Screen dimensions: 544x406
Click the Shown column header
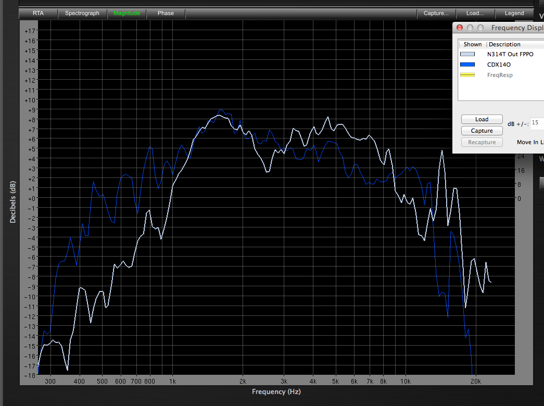[473, 44]
